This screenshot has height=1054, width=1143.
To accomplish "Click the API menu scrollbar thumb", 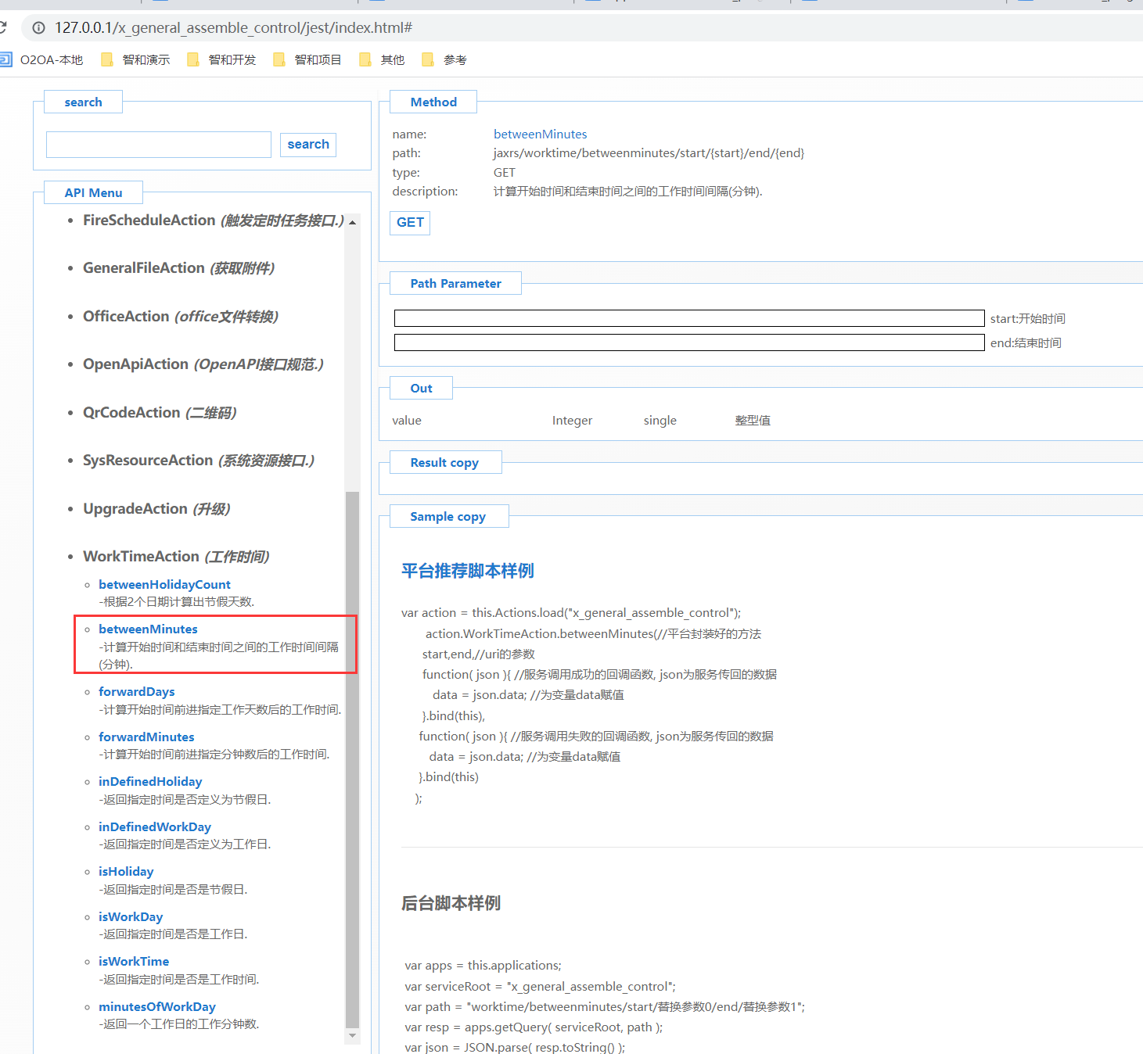I will (x=353, y=758).
